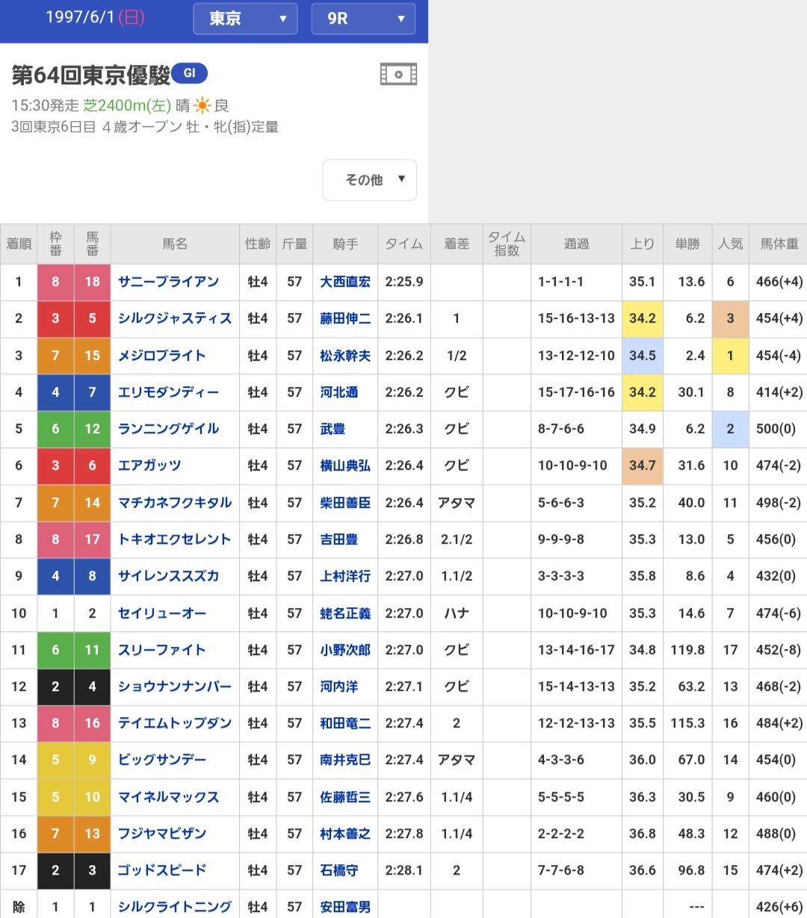Click the 馬名 column header

(x=175, y=244)
